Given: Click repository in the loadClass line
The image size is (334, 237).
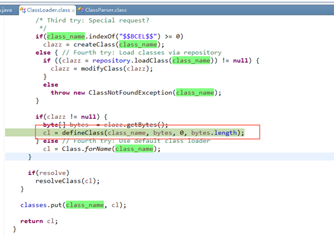Looking at the screenshot, I should point(111,60).
